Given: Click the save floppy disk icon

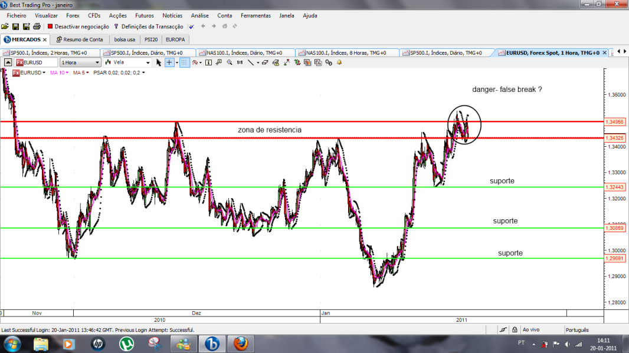Looking at the screenshot, I should [x=16, y=27].
